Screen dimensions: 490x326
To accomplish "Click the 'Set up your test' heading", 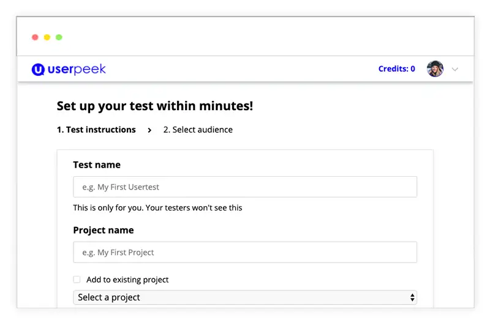I will (154, 106).
